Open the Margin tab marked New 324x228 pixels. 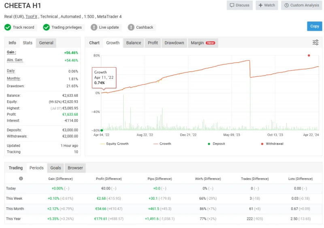click(x=203, y=43)
